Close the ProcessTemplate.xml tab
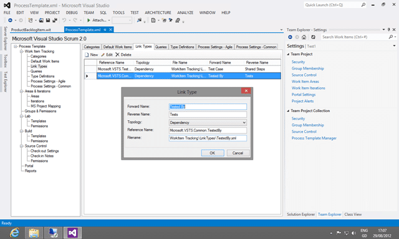399x239 pixels. click(111, 30)
